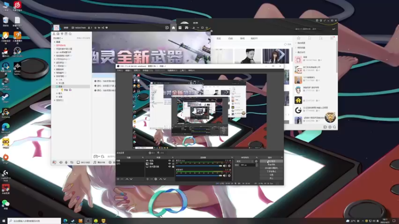This screenshot has height=224, width=399.
Task: Pop out OBS Sources dock via header icon
Action: [x=173, y=157]
